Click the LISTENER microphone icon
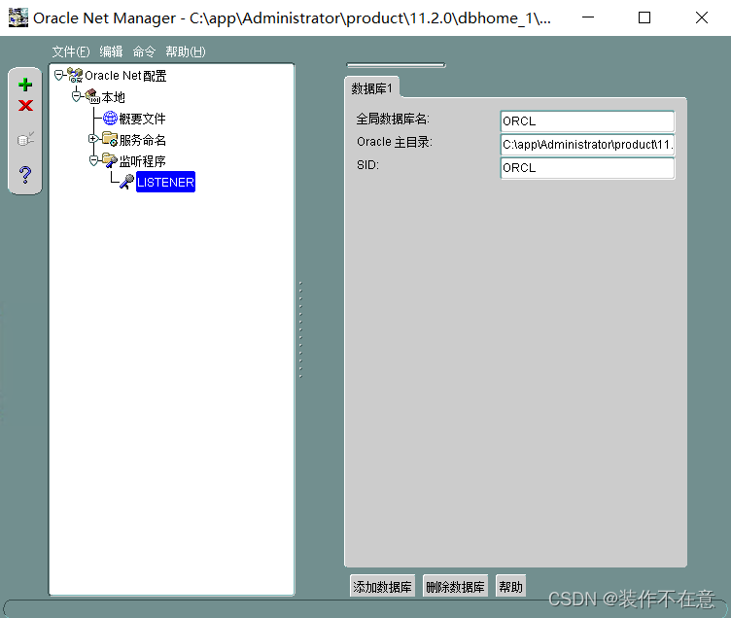Image resolution: width=731 pixels, height=618 pixels. coord(126,182)
